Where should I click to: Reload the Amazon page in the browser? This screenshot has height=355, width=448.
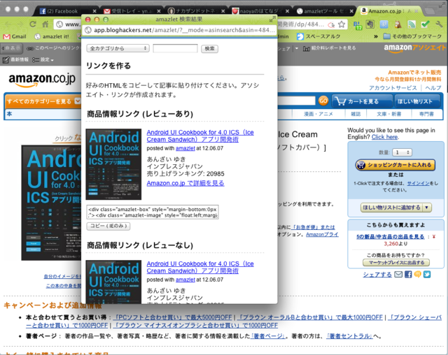pyautogui.click(x=33, y=24)
